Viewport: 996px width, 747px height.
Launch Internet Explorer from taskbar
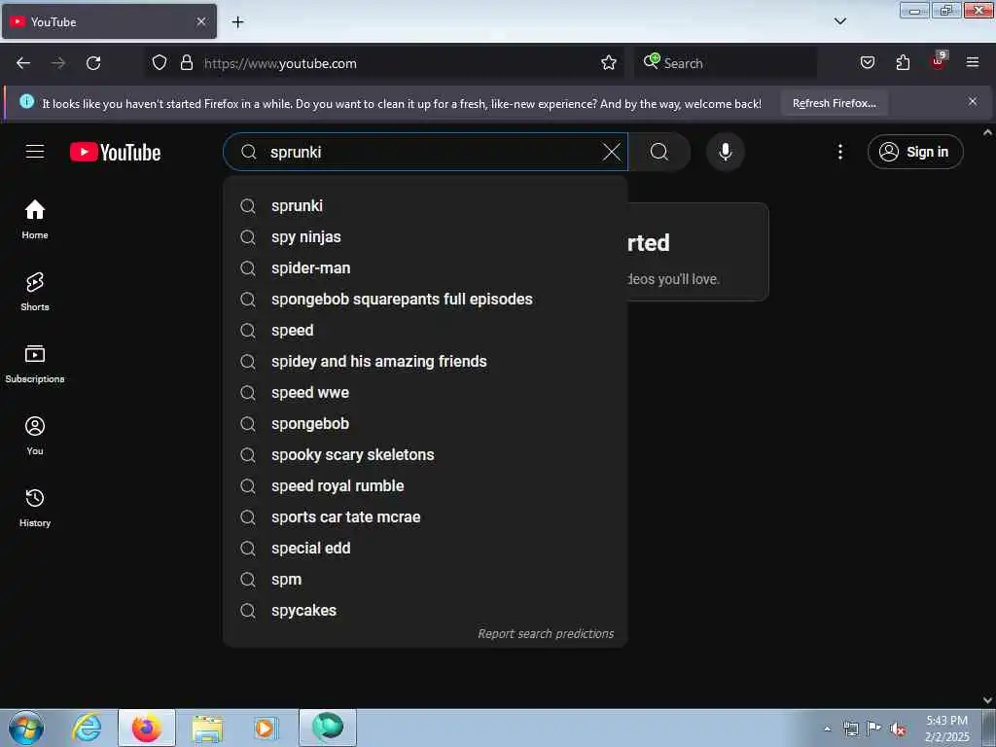point(87,728)
